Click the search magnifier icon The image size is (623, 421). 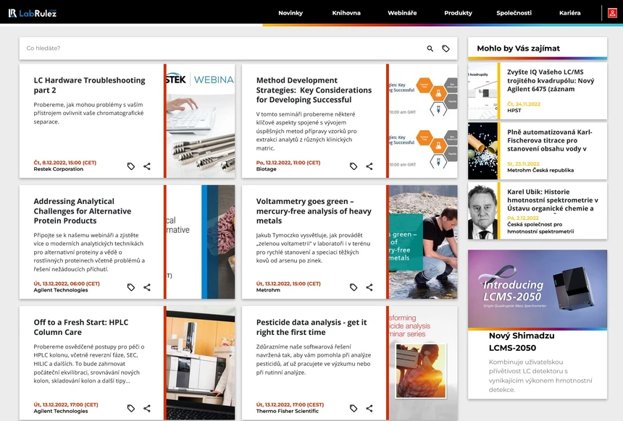coord(430,48)
